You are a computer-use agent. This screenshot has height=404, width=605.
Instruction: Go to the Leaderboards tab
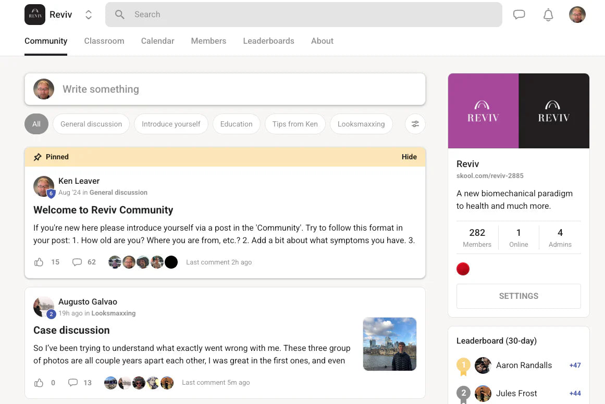coord(268,41)
